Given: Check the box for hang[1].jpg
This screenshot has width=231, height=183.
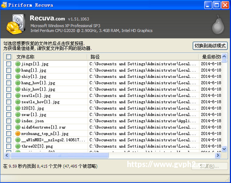Looking at the screenshot, I should pyautogui.click(x=9, y=70).
